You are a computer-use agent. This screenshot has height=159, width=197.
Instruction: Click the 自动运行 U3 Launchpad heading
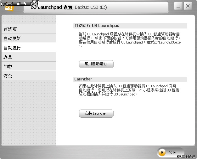(97, 26)
